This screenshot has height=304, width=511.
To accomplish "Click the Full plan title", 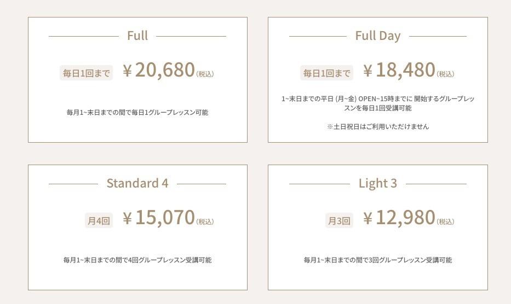I will 137,36.
